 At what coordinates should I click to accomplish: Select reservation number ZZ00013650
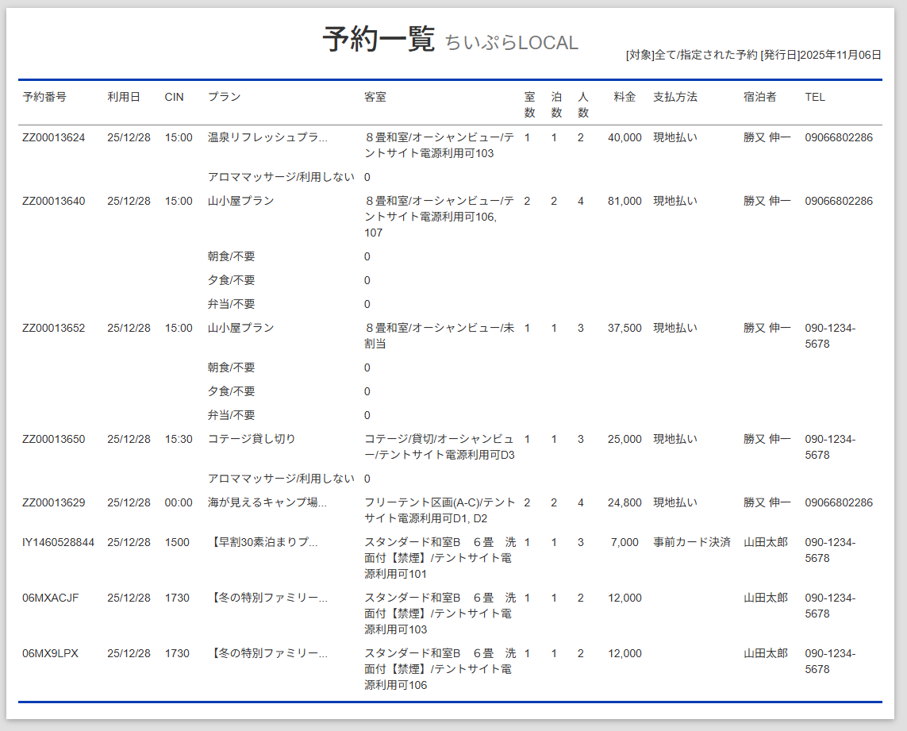coord(54,439)
